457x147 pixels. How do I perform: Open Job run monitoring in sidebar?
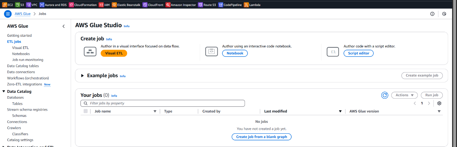tap(28, 60)
